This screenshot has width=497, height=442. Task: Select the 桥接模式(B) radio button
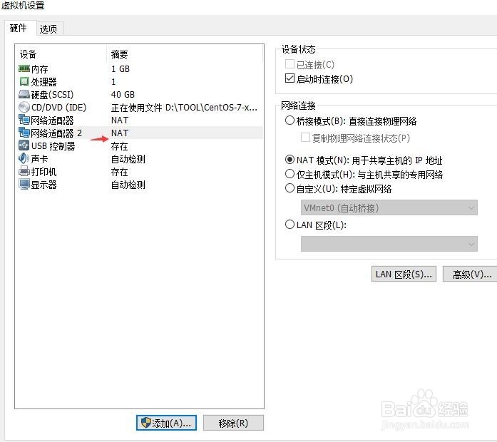pyautogui.click(x=290, y=120)
